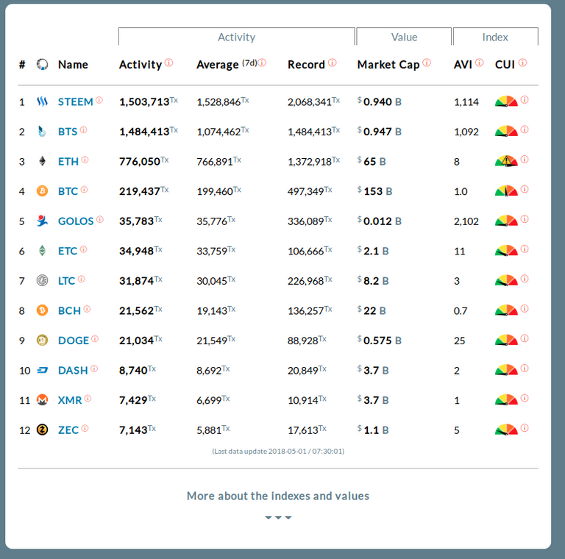Select the Index group tab
The height and width of the screenshot is (559, 565).
point(495,37)
